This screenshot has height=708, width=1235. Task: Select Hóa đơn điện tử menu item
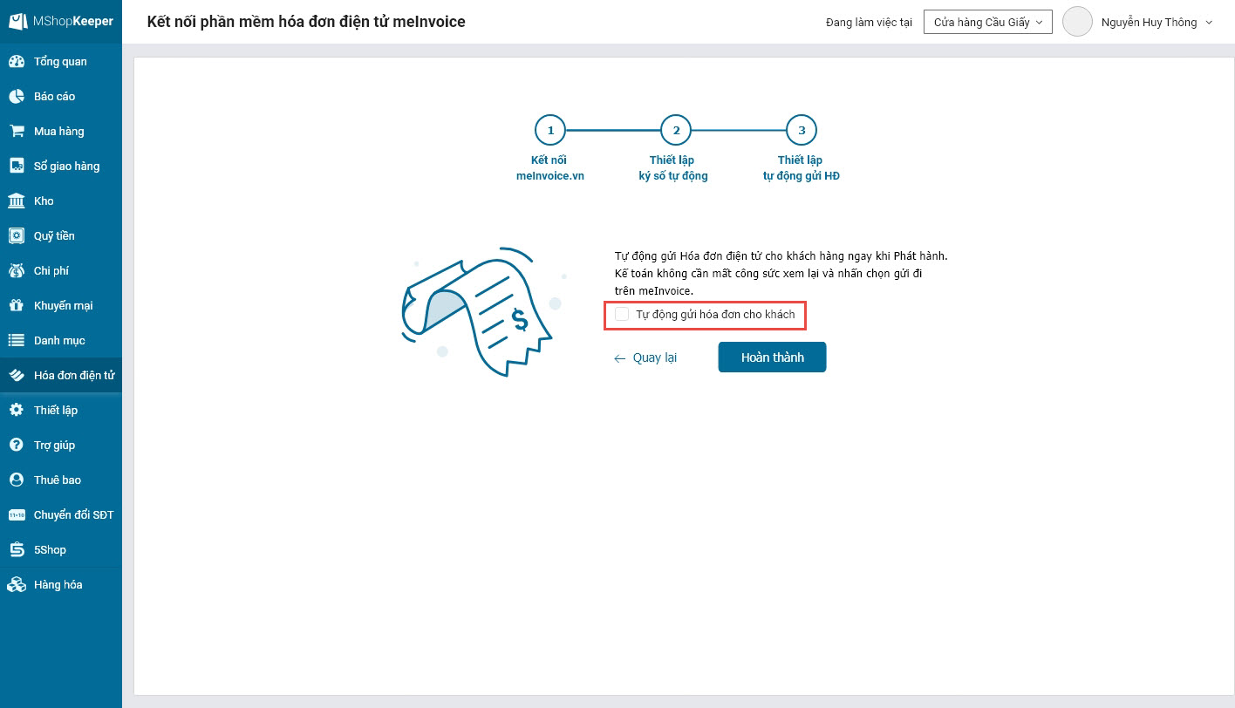click(x=61, y=376)
